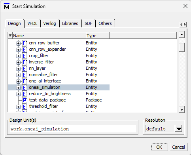Open the Resolution dropdown arrow

pyautogui.click(x=179, y=128)
